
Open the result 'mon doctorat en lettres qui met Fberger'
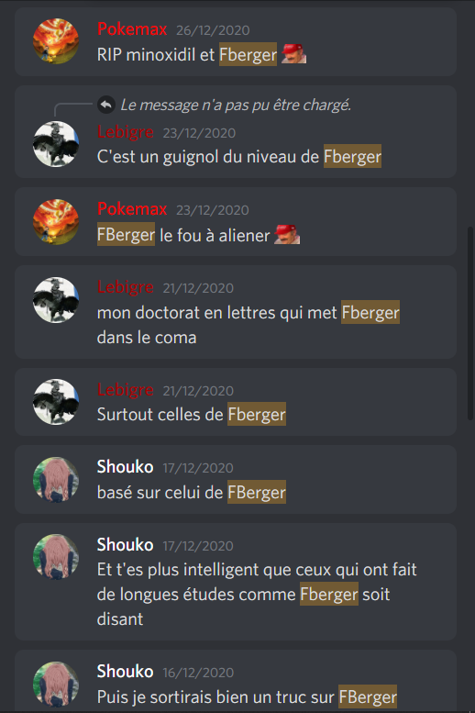click(236, 312)
